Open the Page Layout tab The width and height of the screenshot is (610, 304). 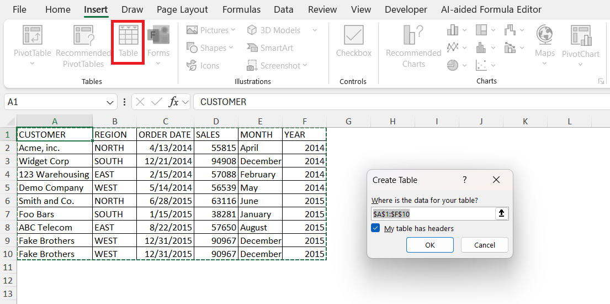tap(183, 9)
